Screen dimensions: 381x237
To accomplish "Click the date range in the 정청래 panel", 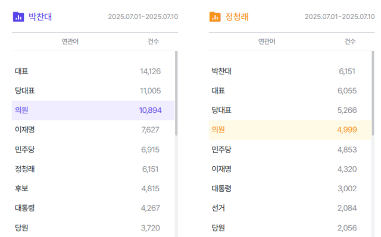I will pos(340,17).
